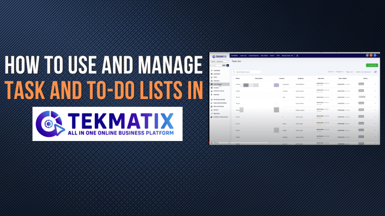Open Reporting in the sidebar
385x216 pixels.
pos(217,114)
